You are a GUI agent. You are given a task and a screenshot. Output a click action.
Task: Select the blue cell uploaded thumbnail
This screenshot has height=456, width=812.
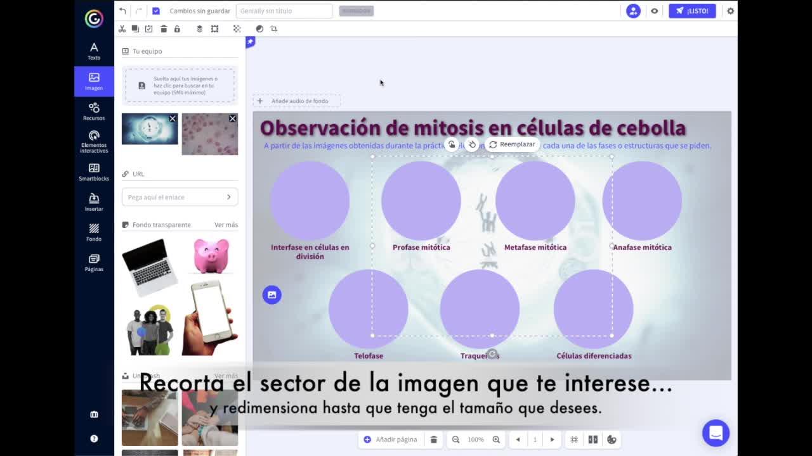150,129
